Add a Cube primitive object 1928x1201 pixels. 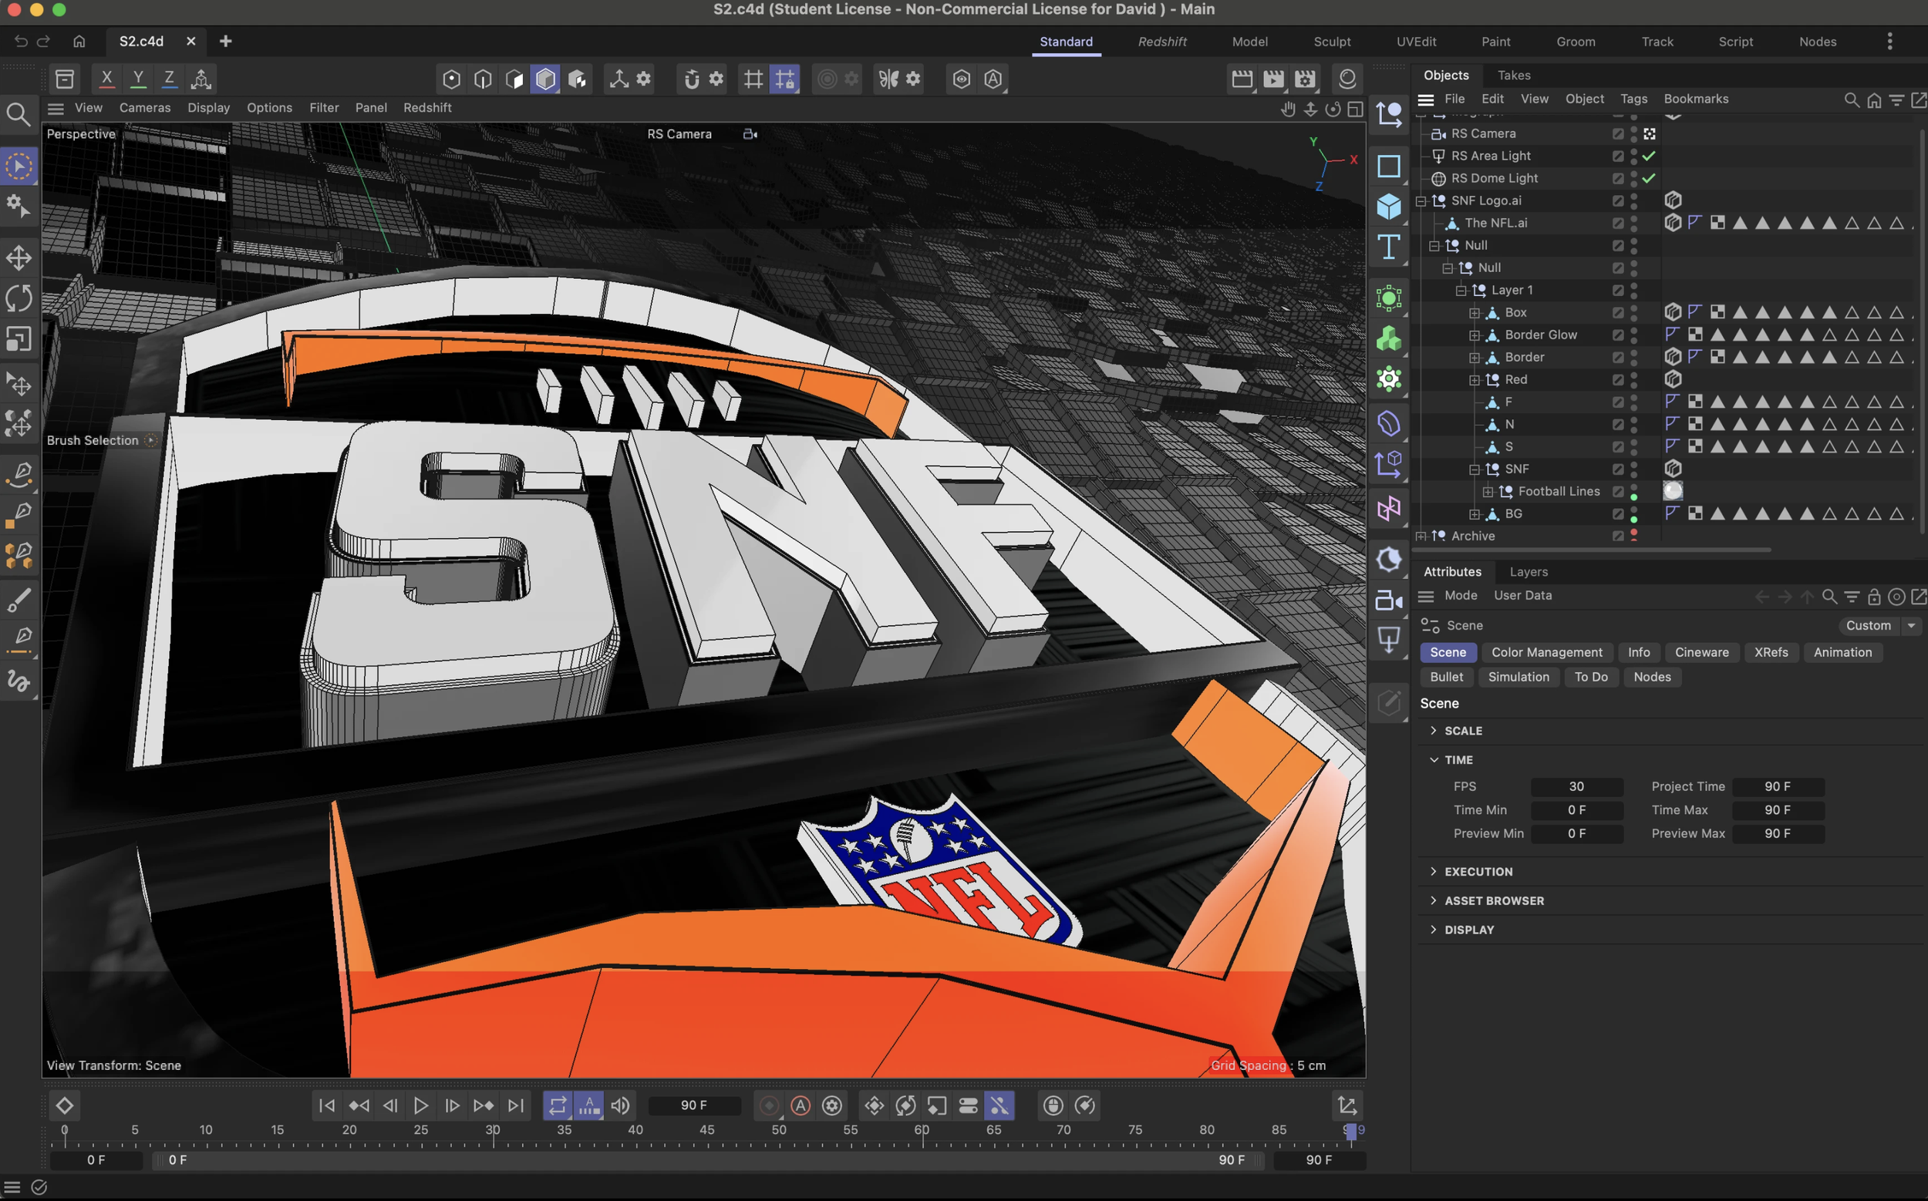[x=1388, y=207]
